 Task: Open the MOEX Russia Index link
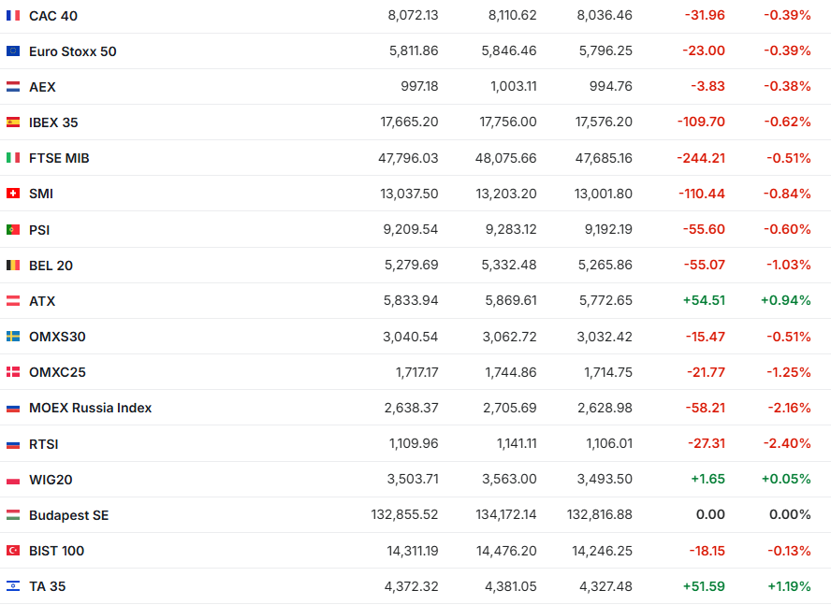coord(90,408)
